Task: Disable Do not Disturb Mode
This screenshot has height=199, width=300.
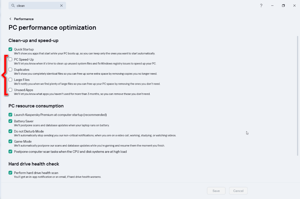Action: pos(10,131)
